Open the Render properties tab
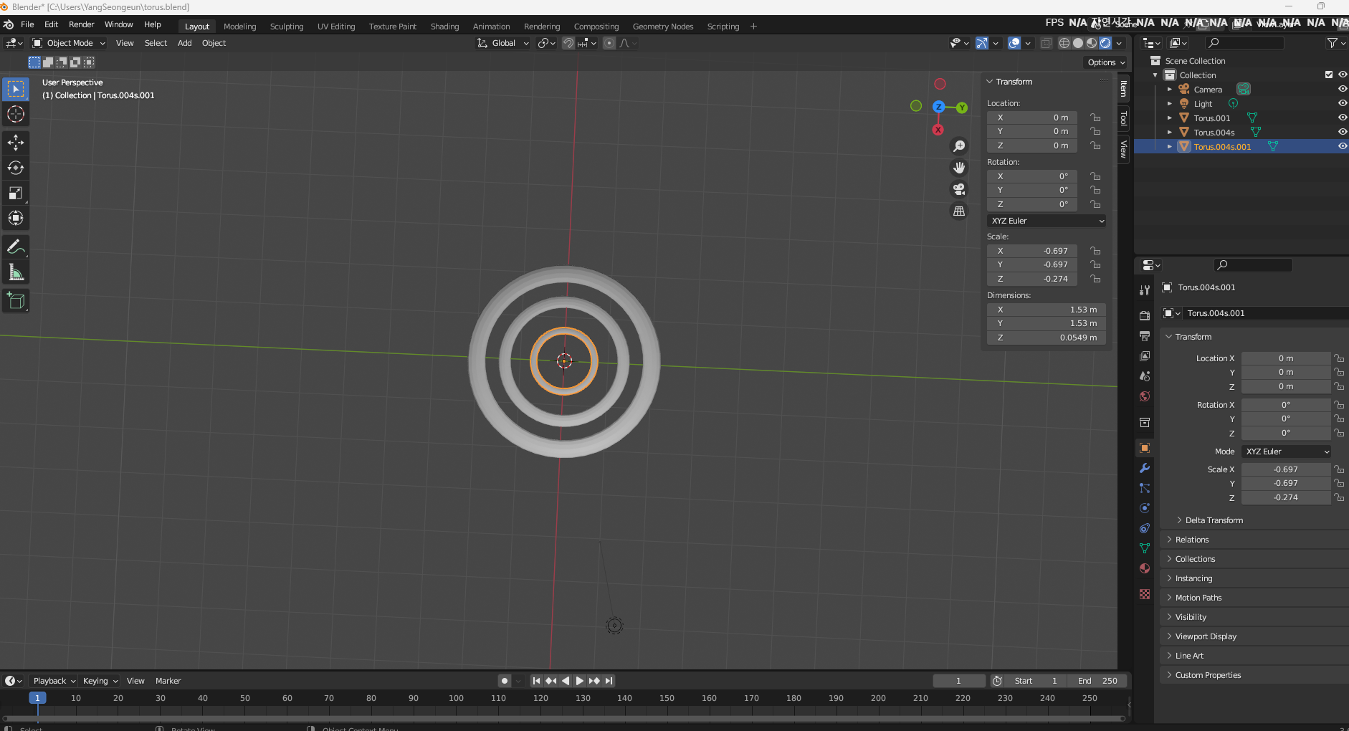Screen dimensions: 1349x731 pos(1145,315)
